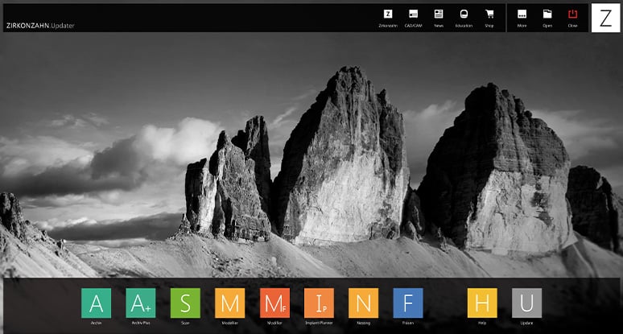Screen dimensions: 623x334
Task: Launch the Archiv Plus tile
Action: 141,303
